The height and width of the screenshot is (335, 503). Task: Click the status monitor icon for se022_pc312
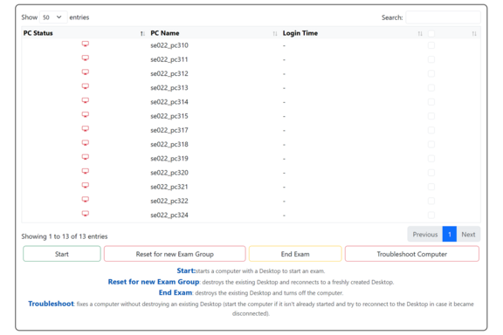tap(86, 72)
